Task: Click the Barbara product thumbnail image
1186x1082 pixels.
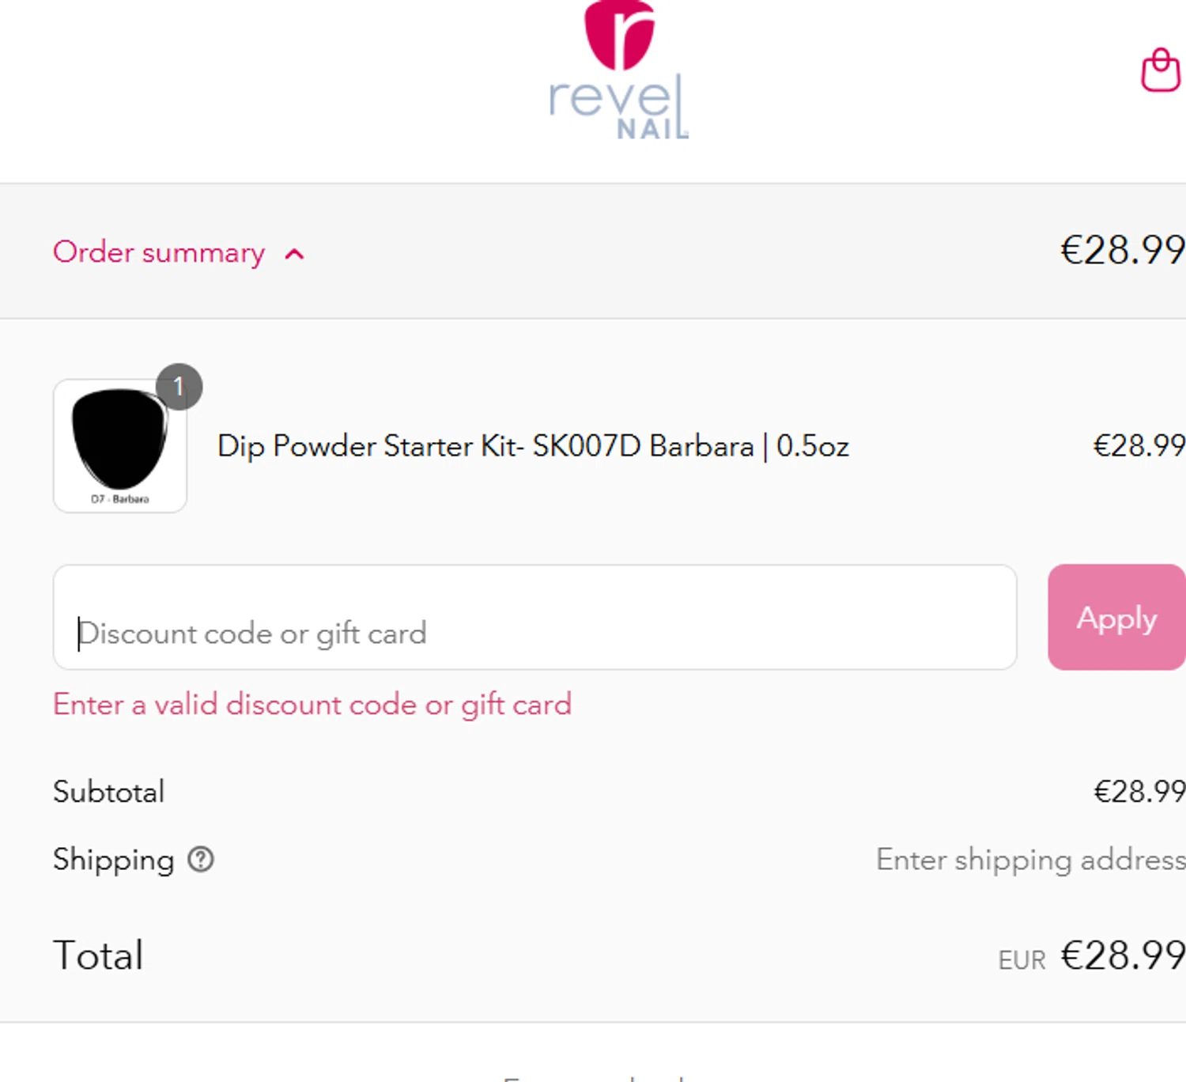Action: (x=119, y=445)
